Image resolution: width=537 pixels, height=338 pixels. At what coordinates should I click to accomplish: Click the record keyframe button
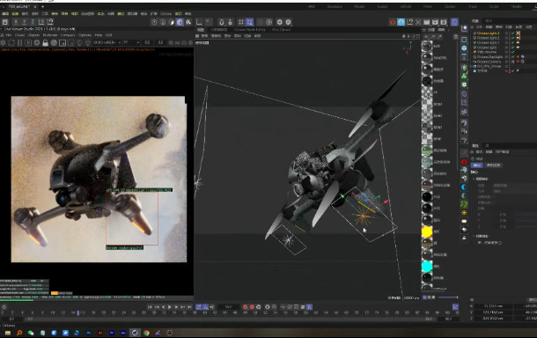tap(246, 307)
